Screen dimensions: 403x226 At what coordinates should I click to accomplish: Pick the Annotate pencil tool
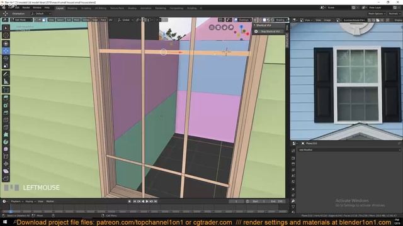(x=6, y=74)
